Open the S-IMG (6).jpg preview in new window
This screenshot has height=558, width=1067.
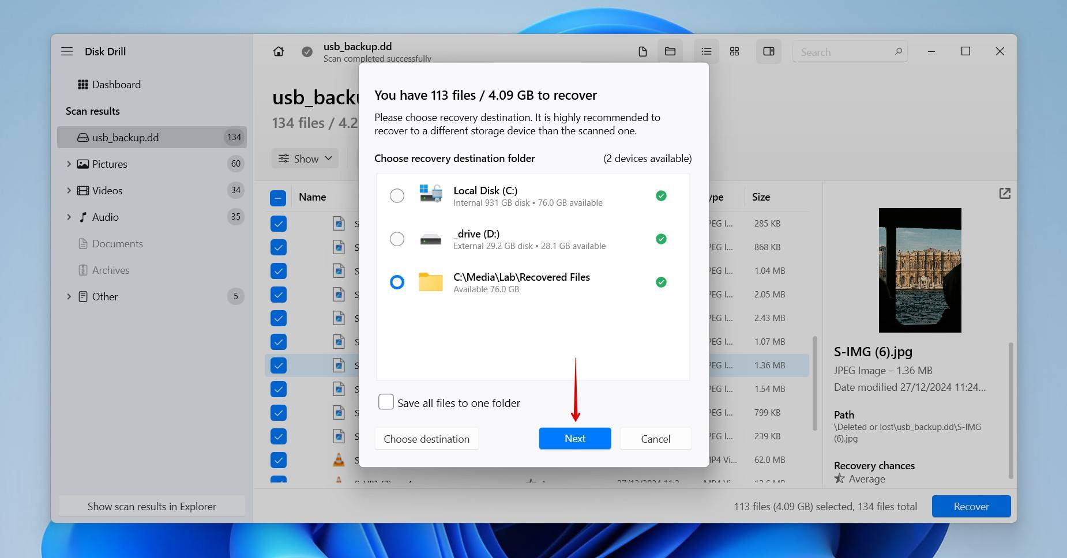[x=1005, y=193]
